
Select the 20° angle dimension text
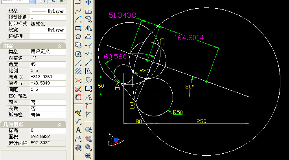click(190, 86)
